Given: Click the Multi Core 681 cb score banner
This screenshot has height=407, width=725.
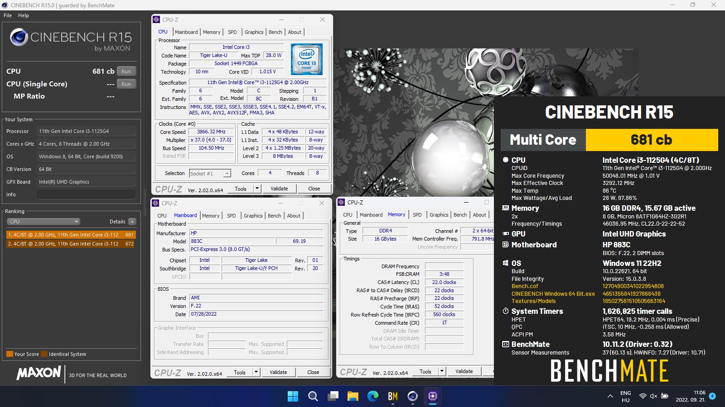Looking at the screenshot, I should (609, 140).
